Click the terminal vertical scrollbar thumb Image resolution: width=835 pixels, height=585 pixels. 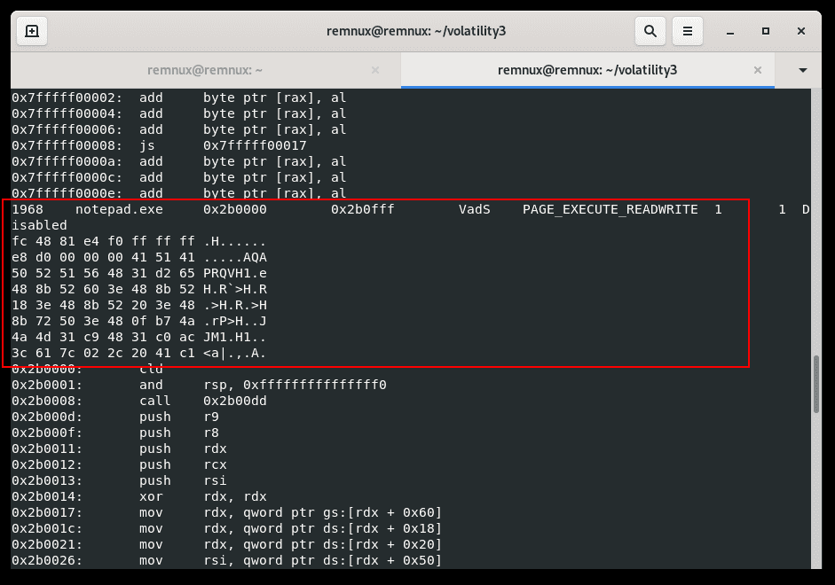(x=815, y=384)
